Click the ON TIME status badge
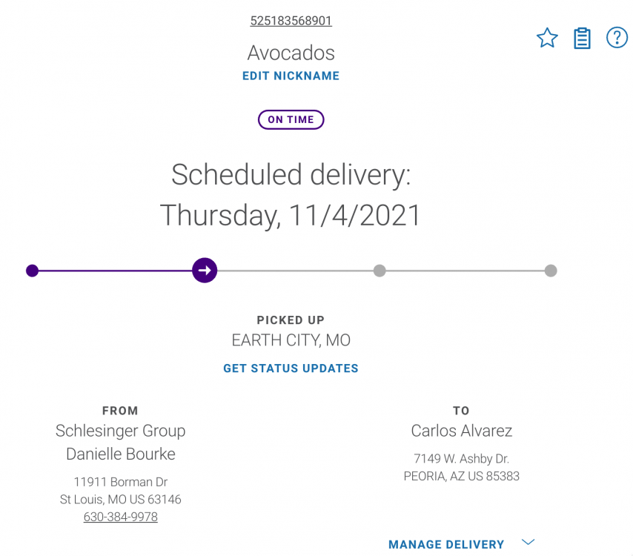The width and height of the screenshot is (633, 556). (x=291, y=119)
